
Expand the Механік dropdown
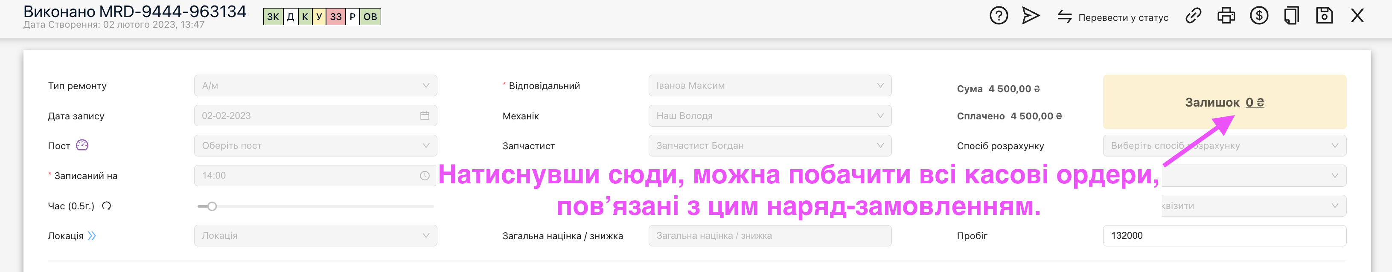pos(769,116)
